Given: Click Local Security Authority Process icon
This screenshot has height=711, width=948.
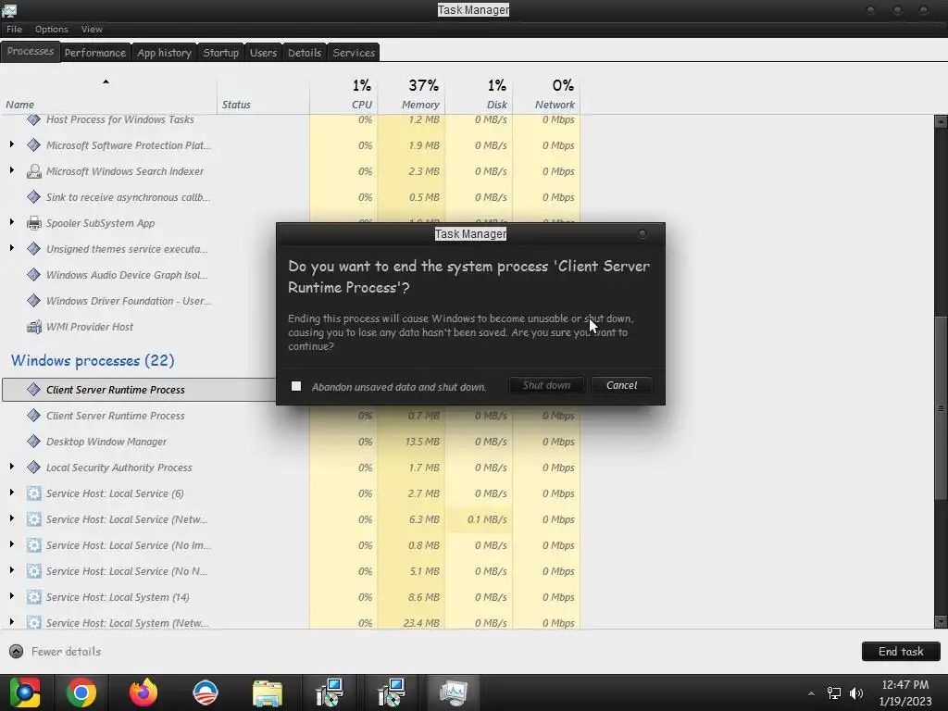Looking at the screenshot, I should 34,468.
